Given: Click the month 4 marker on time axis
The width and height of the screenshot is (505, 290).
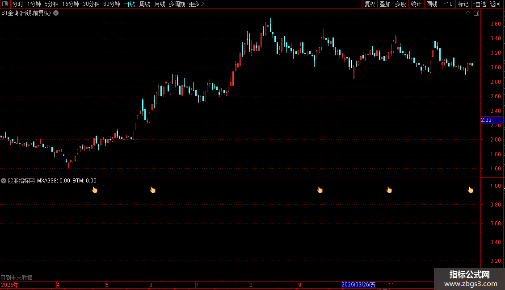Looking at the screenshot, I should click(58, 285).
